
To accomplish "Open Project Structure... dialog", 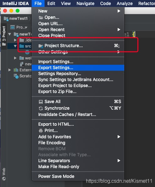I will pos(78,46).
